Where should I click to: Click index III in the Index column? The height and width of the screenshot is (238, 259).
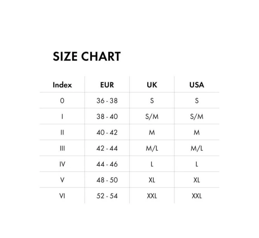click(62, 148)
